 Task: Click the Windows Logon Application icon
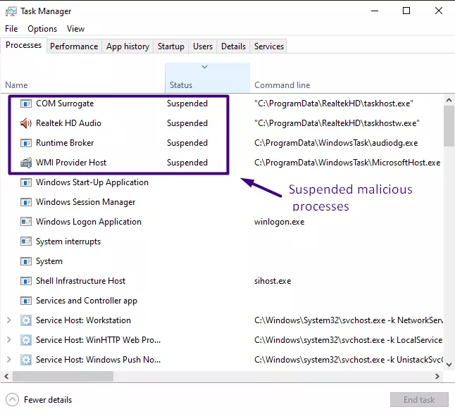(x=26, y=222)
